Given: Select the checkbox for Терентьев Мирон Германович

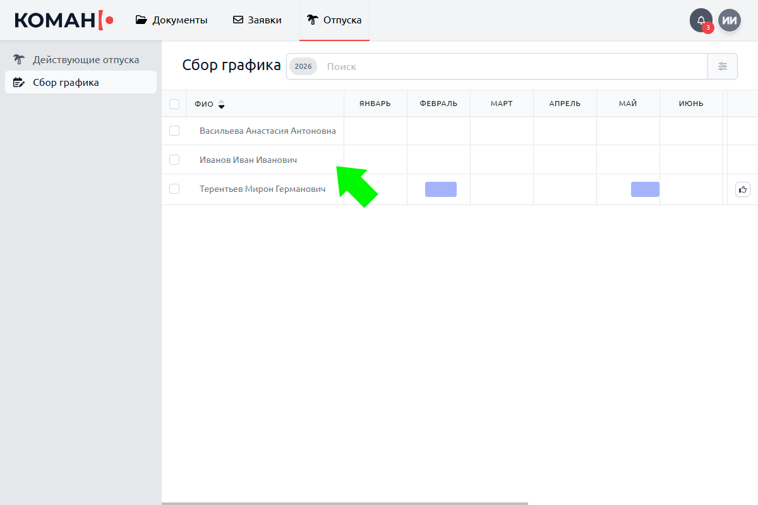Looking at the screenshot, I should click(174, 189).
